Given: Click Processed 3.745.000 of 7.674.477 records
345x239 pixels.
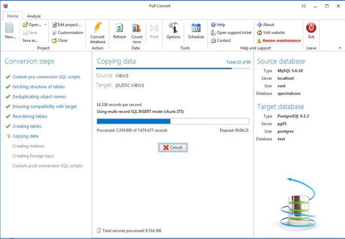Looking at the screenshot, I should [x=132, y=130].
